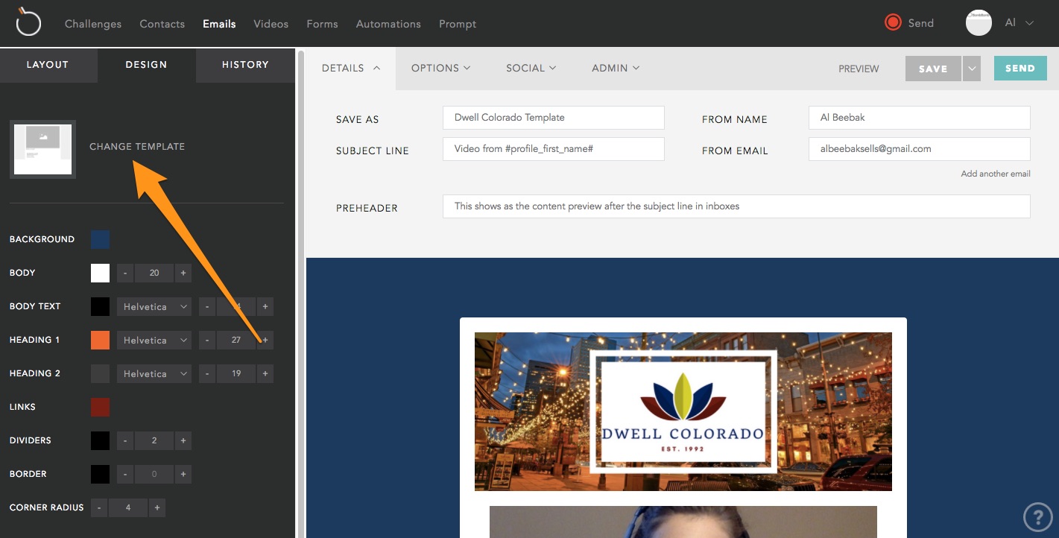Open the SAVE options arrow dropdown
The height and width of the screenshot is (538, 1059).
coord(971,69)
